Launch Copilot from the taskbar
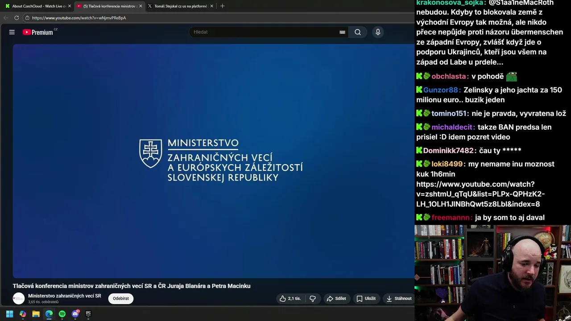The height and width of the screenshot is (321, 571). (23, 314)
